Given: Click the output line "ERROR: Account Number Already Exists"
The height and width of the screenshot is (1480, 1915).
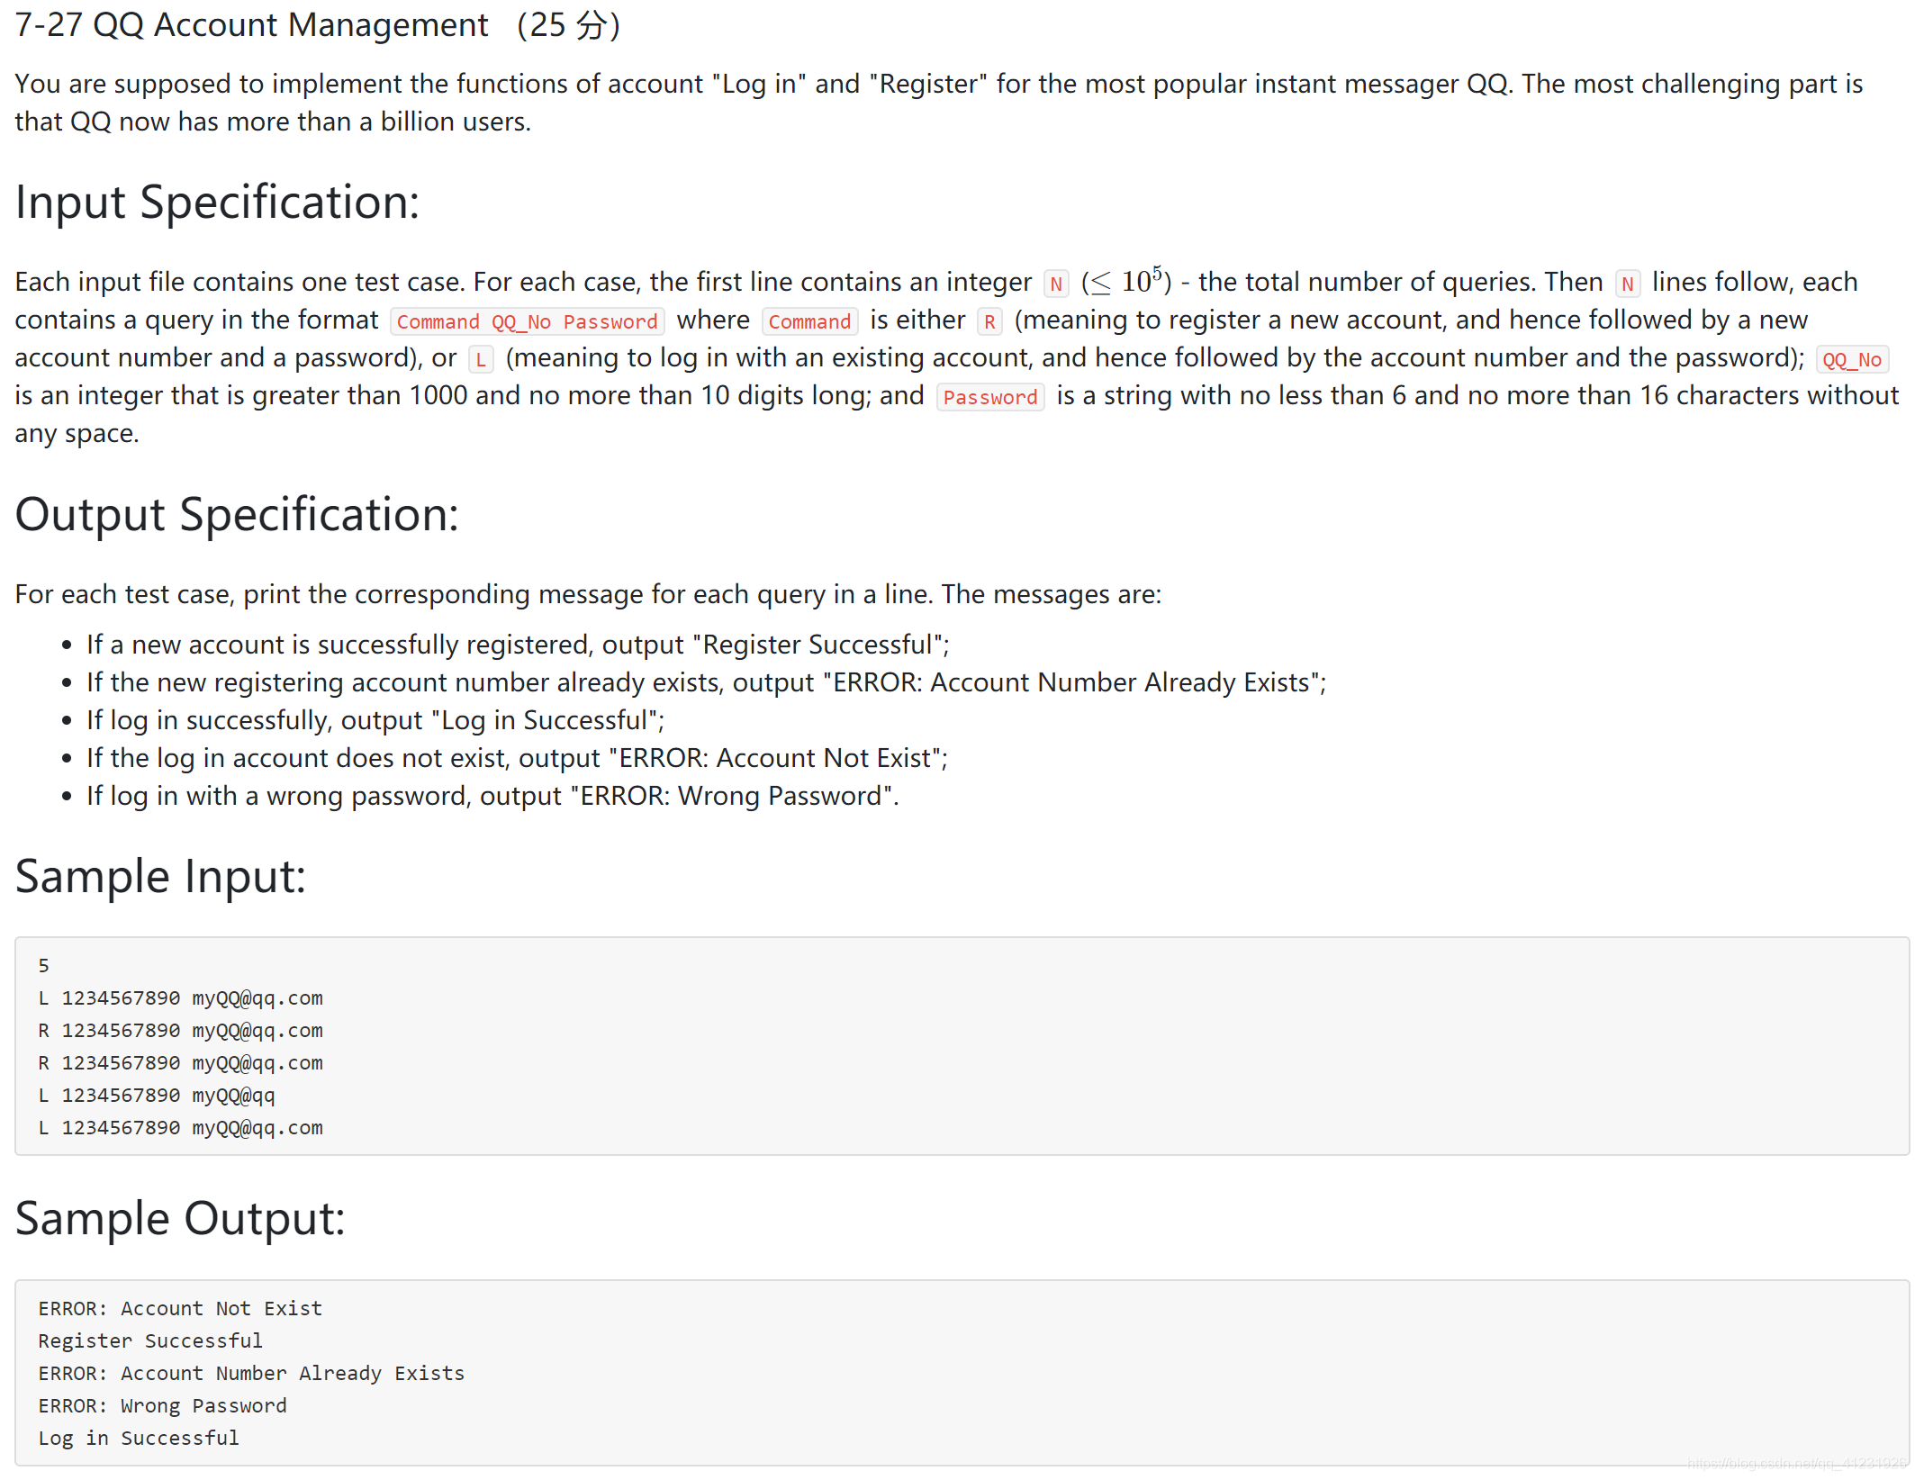Looking at the screenshot, I should coord(251,1373).
